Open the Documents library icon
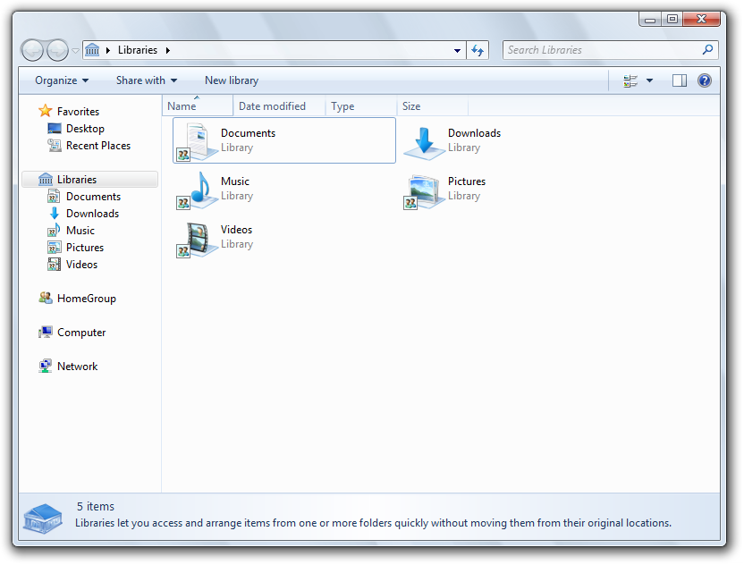 196,141
